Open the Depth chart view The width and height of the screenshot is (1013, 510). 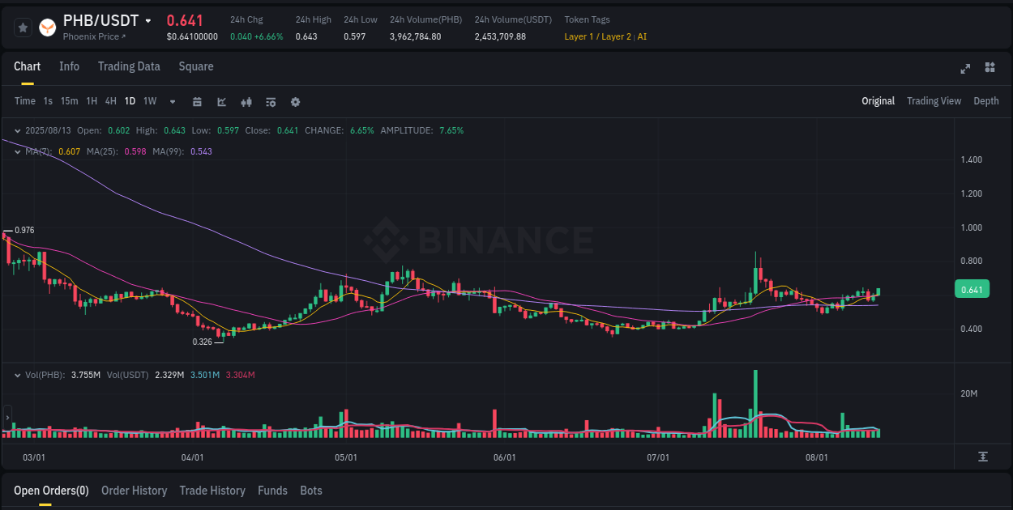[x=986, y=101]
